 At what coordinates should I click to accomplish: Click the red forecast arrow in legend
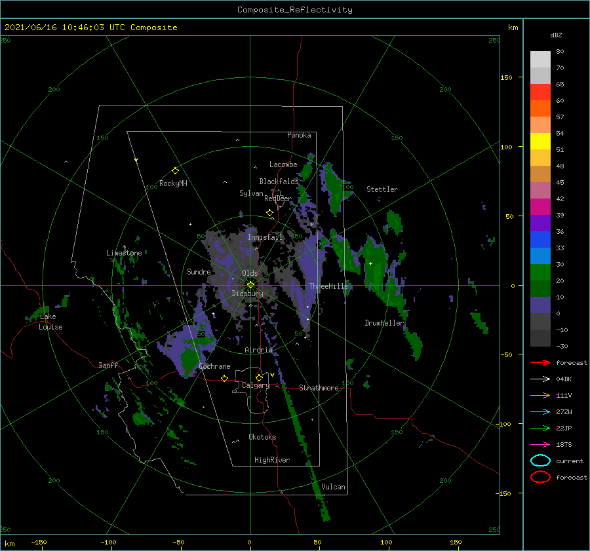pos(540,362)
